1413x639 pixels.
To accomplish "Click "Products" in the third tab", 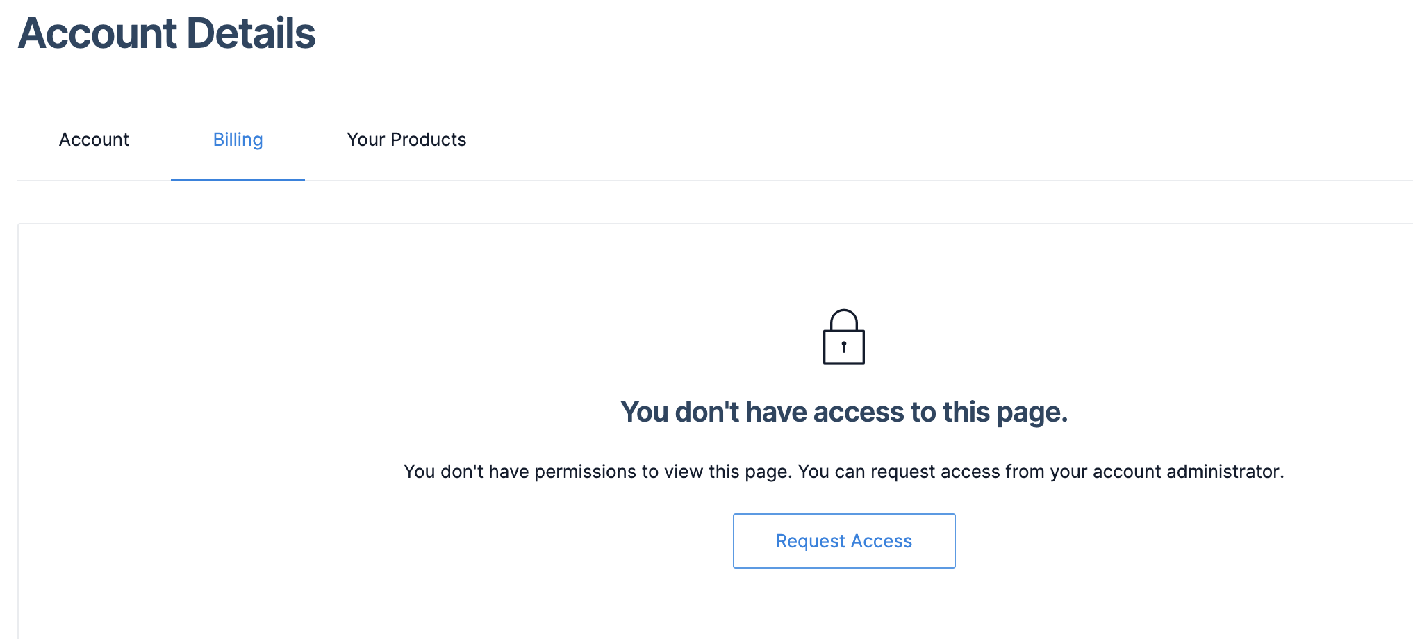I will click(x=428, y=140).
